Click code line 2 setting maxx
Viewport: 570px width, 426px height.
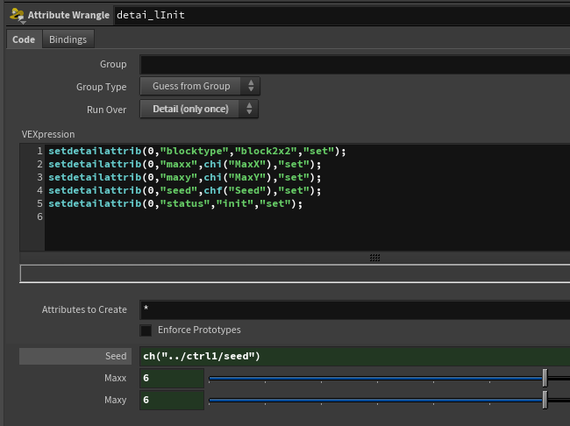tap(185, 164)
